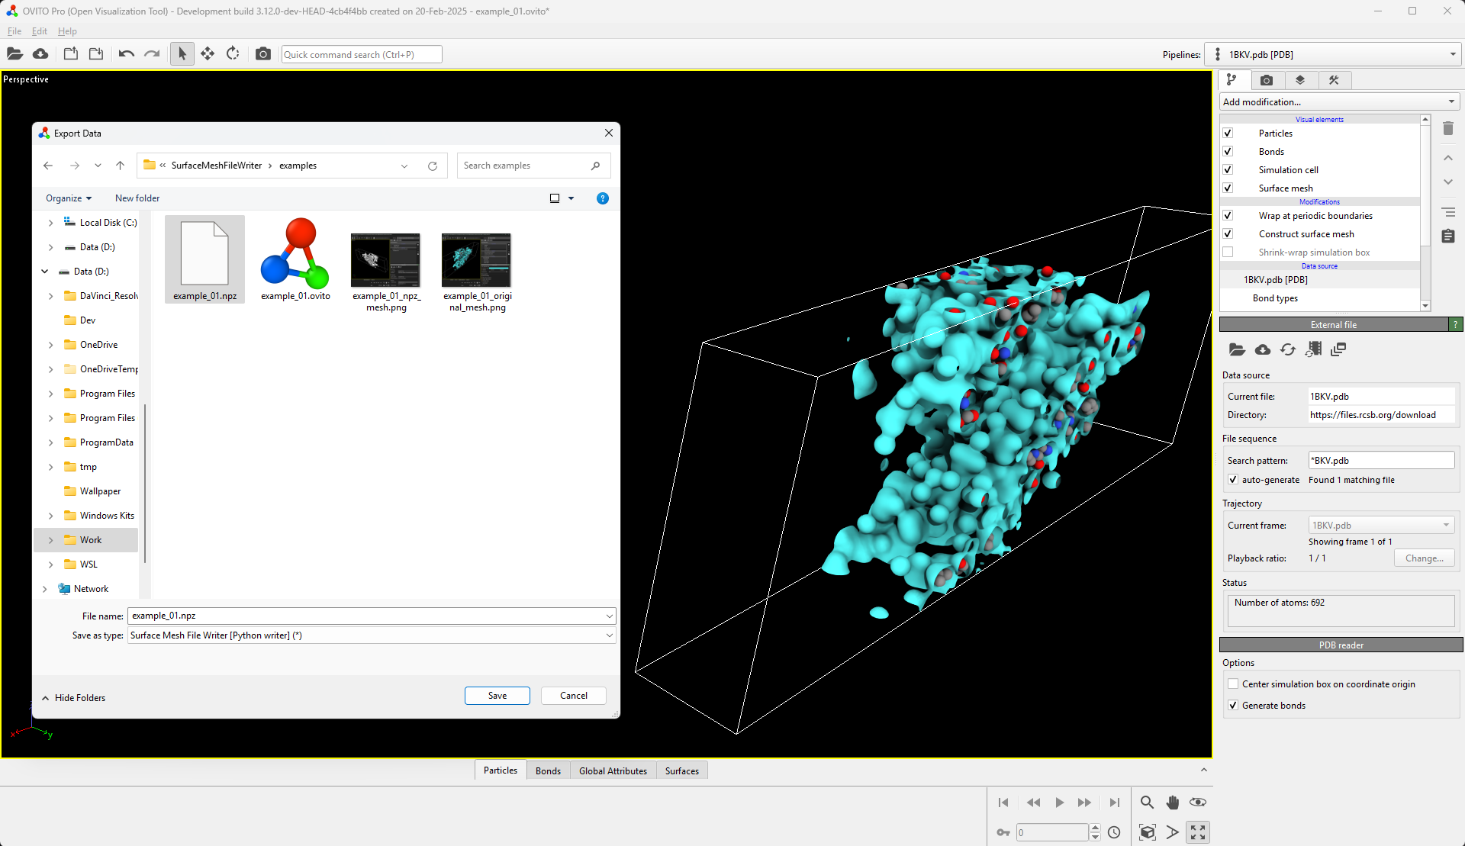1465x846 pixels.
Task: Open the Rendering tab camera icon
Action: click(1267, 80)
